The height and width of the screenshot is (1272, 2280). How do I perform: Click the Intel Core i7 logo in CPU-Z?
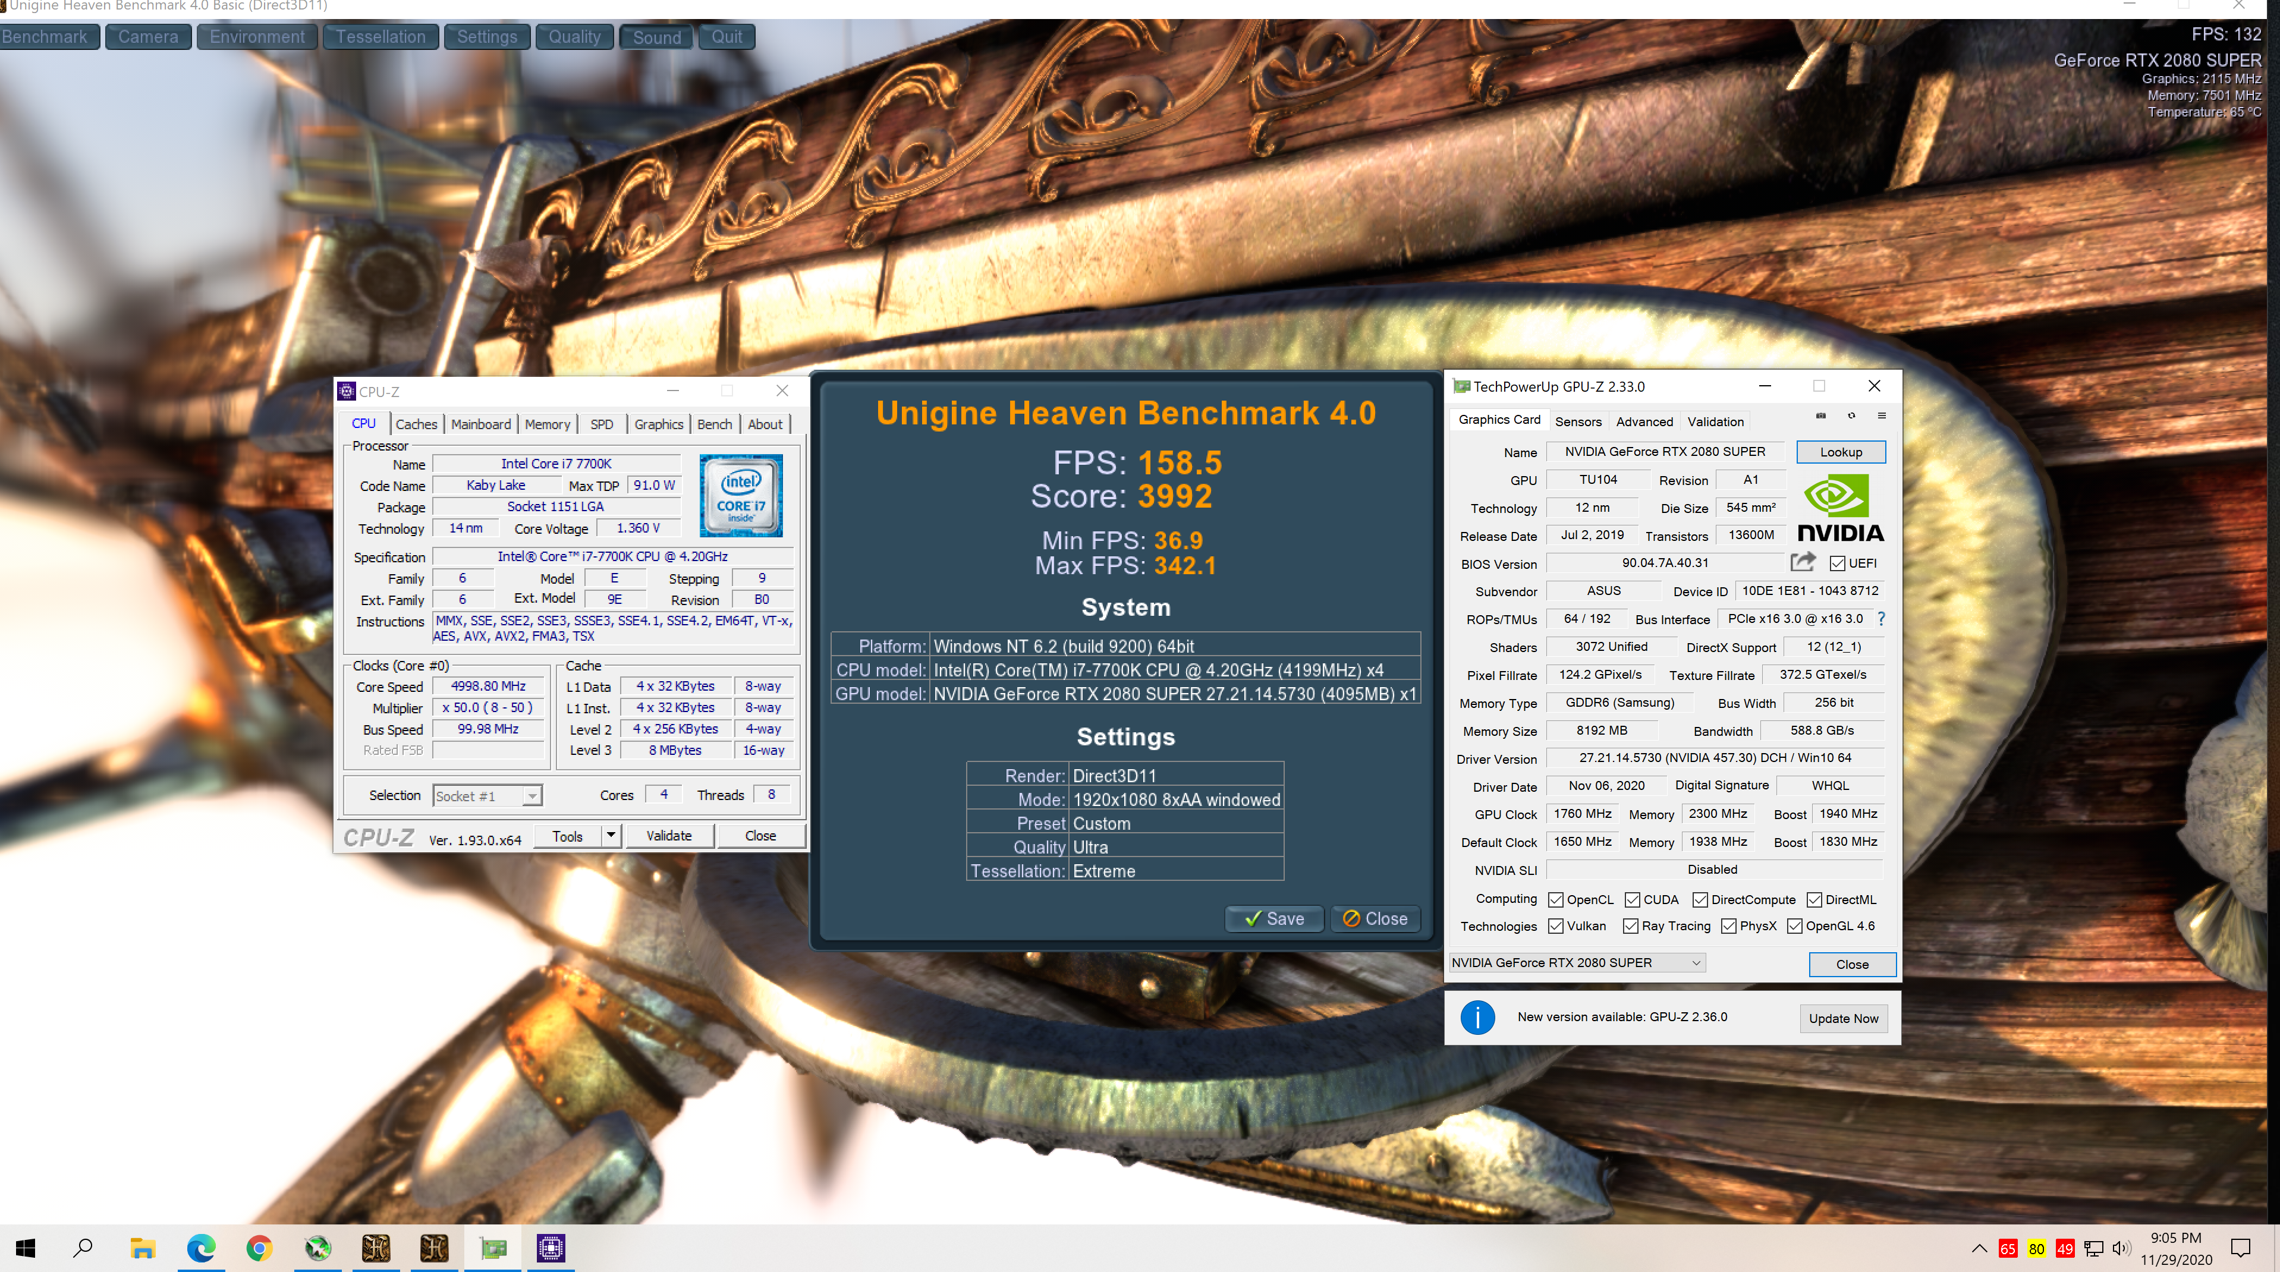coord(741,496)
